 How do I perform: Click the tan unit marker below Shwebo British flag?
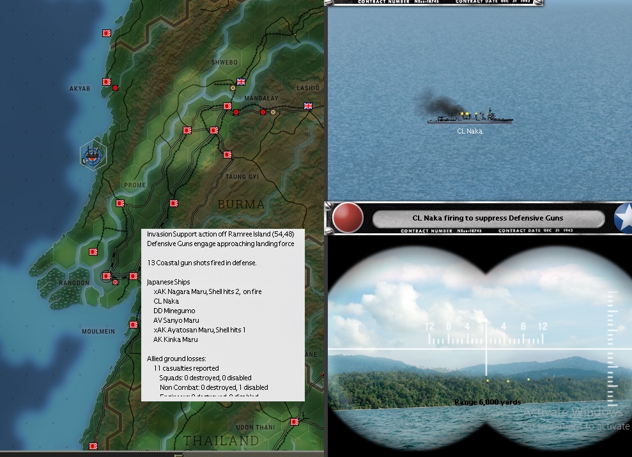233,88
